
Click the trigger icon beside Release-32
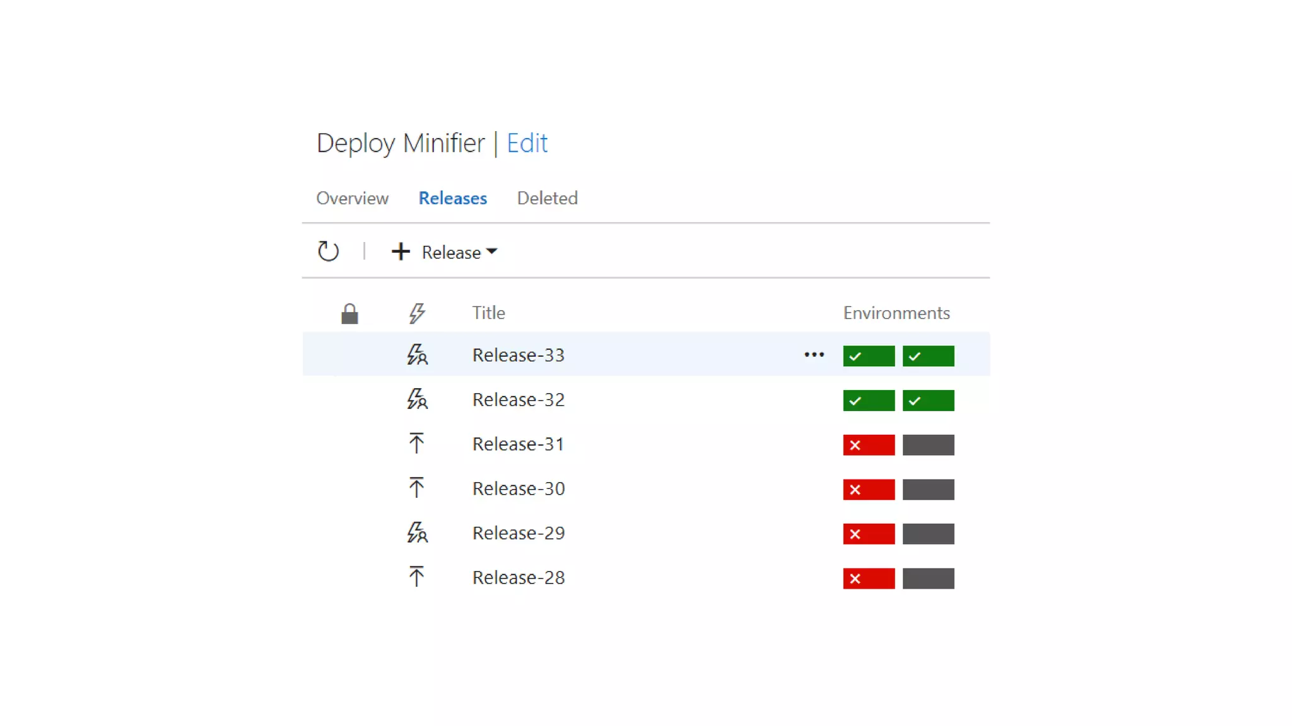click(416, 400)
